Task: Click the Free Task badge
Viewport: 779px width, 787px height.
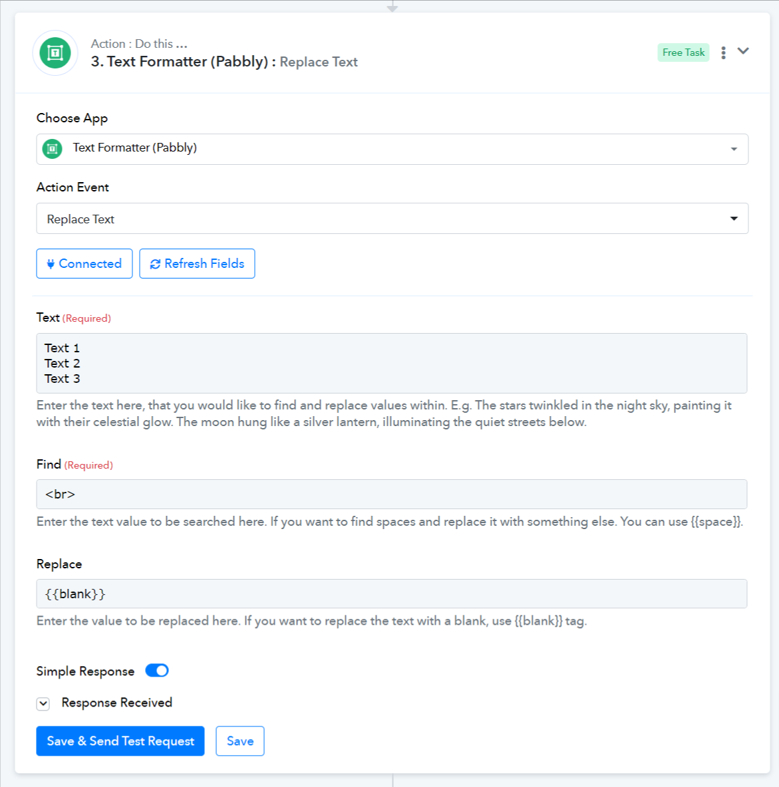Action: tap(683, 53)
